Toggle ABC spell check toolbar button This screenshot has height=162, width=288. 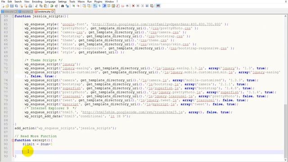tap(158, 6)
